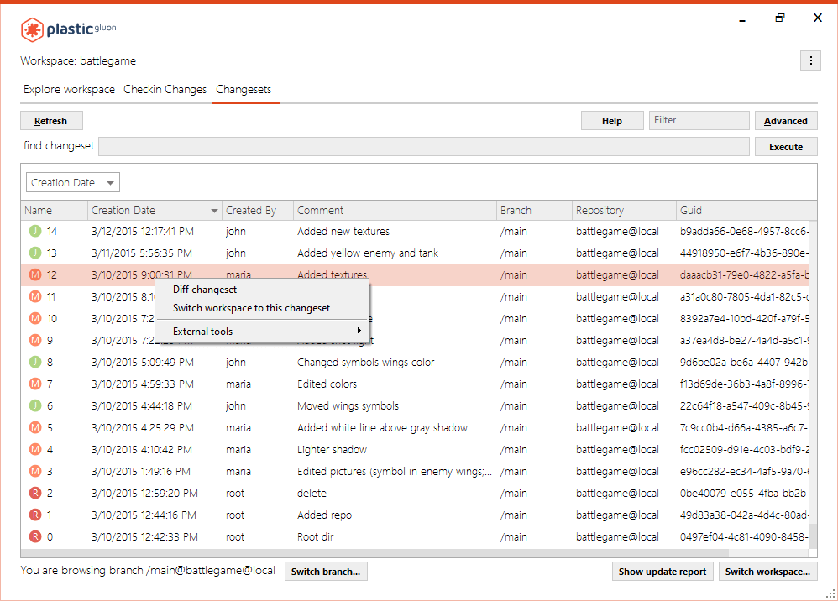Select comment 'Added yellow enemy and tank'
Image resolution: width=838 pixels, height=601 pixels.
[x=368, y=253]
